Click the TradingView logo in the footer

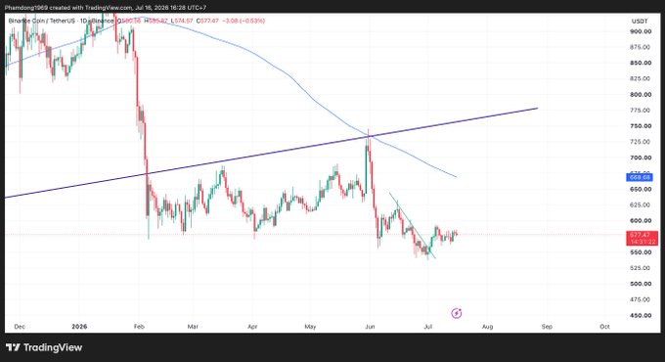tap(44, 347)
